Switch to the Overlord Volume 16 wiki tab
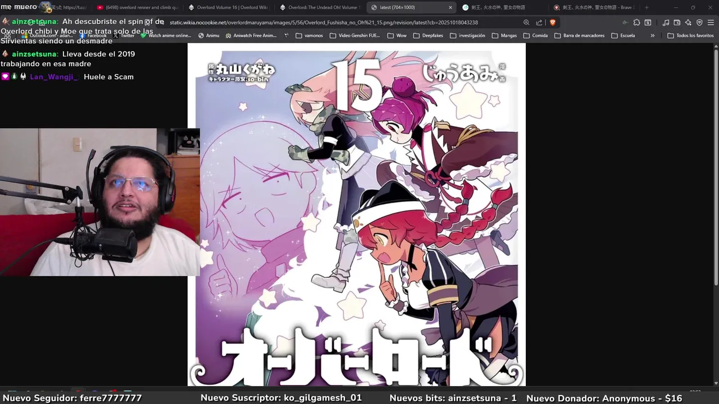 tap(229, 7)
